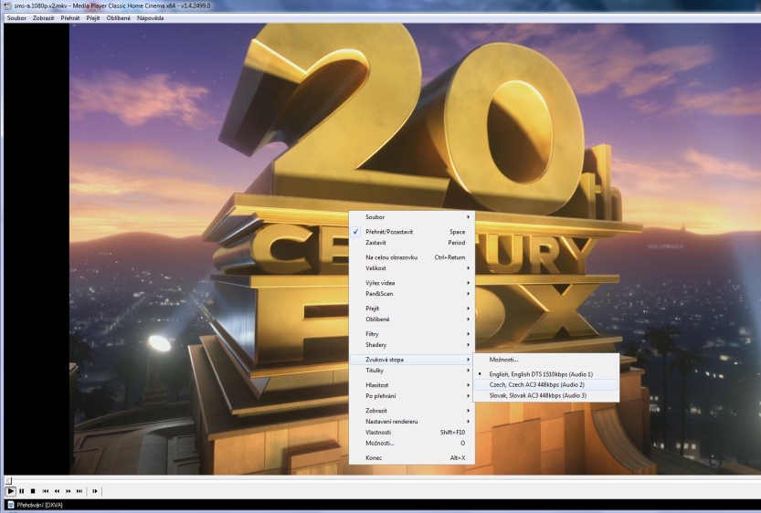761x513 pixels.
Task: Click the Play button in playback toolbar
Action: point(11,491)
